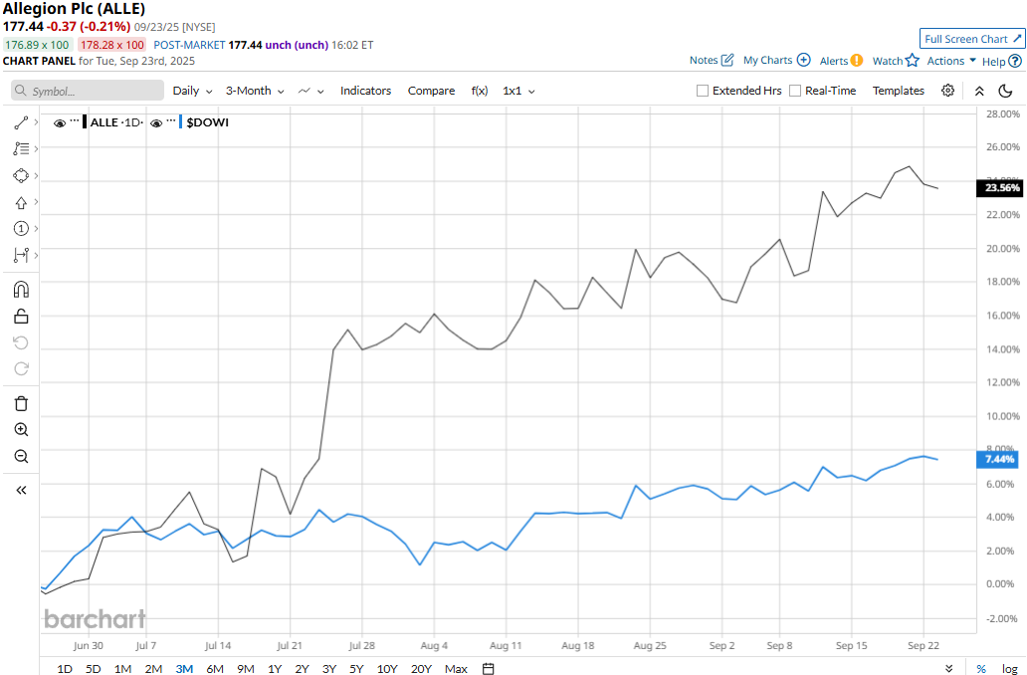Open the 3-Month period dropdown
This screenshot has height=675, width=1027.
coord(255,91)
